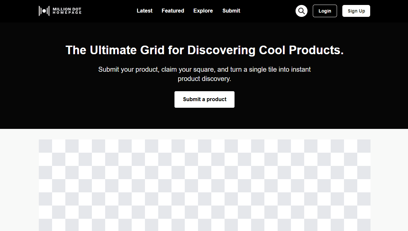Click the headline about discovering cool products

pyautogui.click(x=204, y=50)
